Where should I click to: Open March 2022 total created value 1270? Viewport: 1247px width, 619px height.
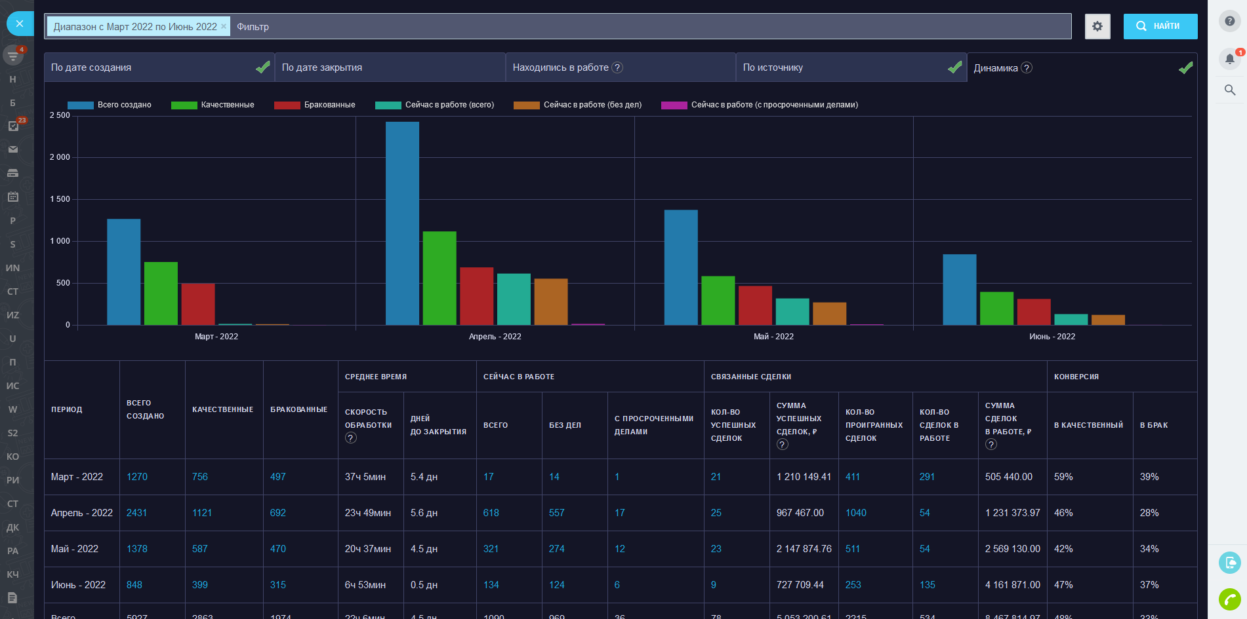pyautogui.click(x=137, y=477)
